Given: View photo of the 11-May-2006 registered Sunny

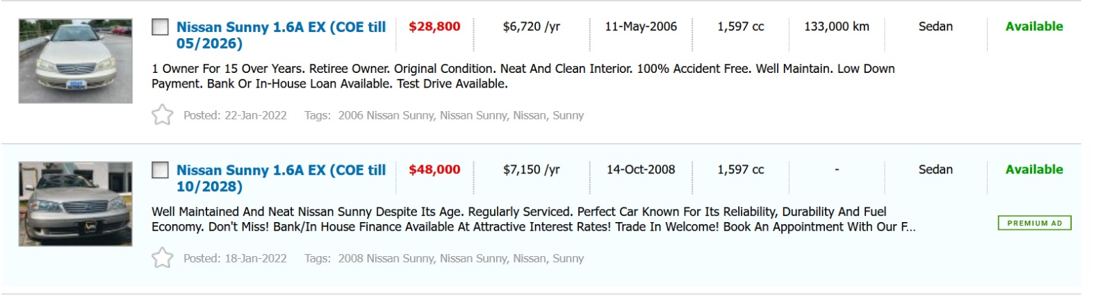Looking at the screenshot, I should pyautogui.click(x=75, y=61).
